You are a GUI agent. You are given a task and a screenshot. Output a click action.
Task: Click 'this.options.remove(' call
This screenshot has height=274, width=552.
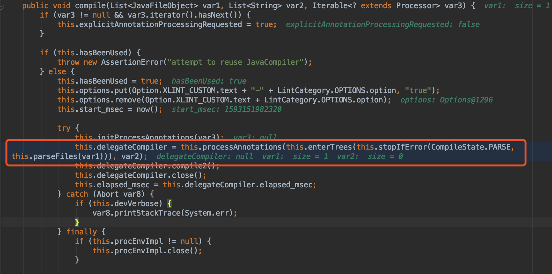[x=101, y=100]
